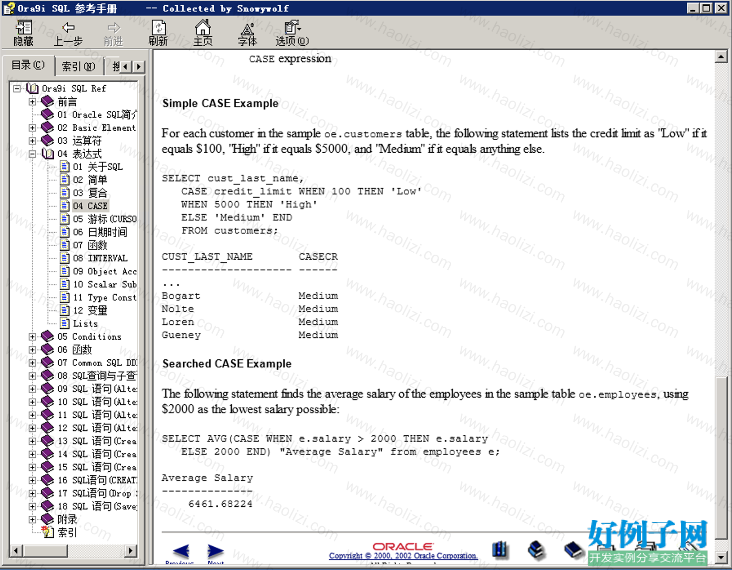This screenshot has width=732, height=570.
Task: Open the 11 Type Const topic
Action: click(x=105, y=298)
